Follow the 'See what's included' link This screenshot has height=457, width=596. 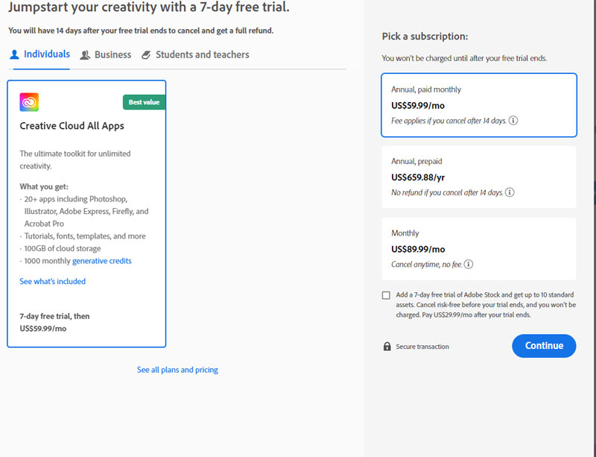coord(52,282)
